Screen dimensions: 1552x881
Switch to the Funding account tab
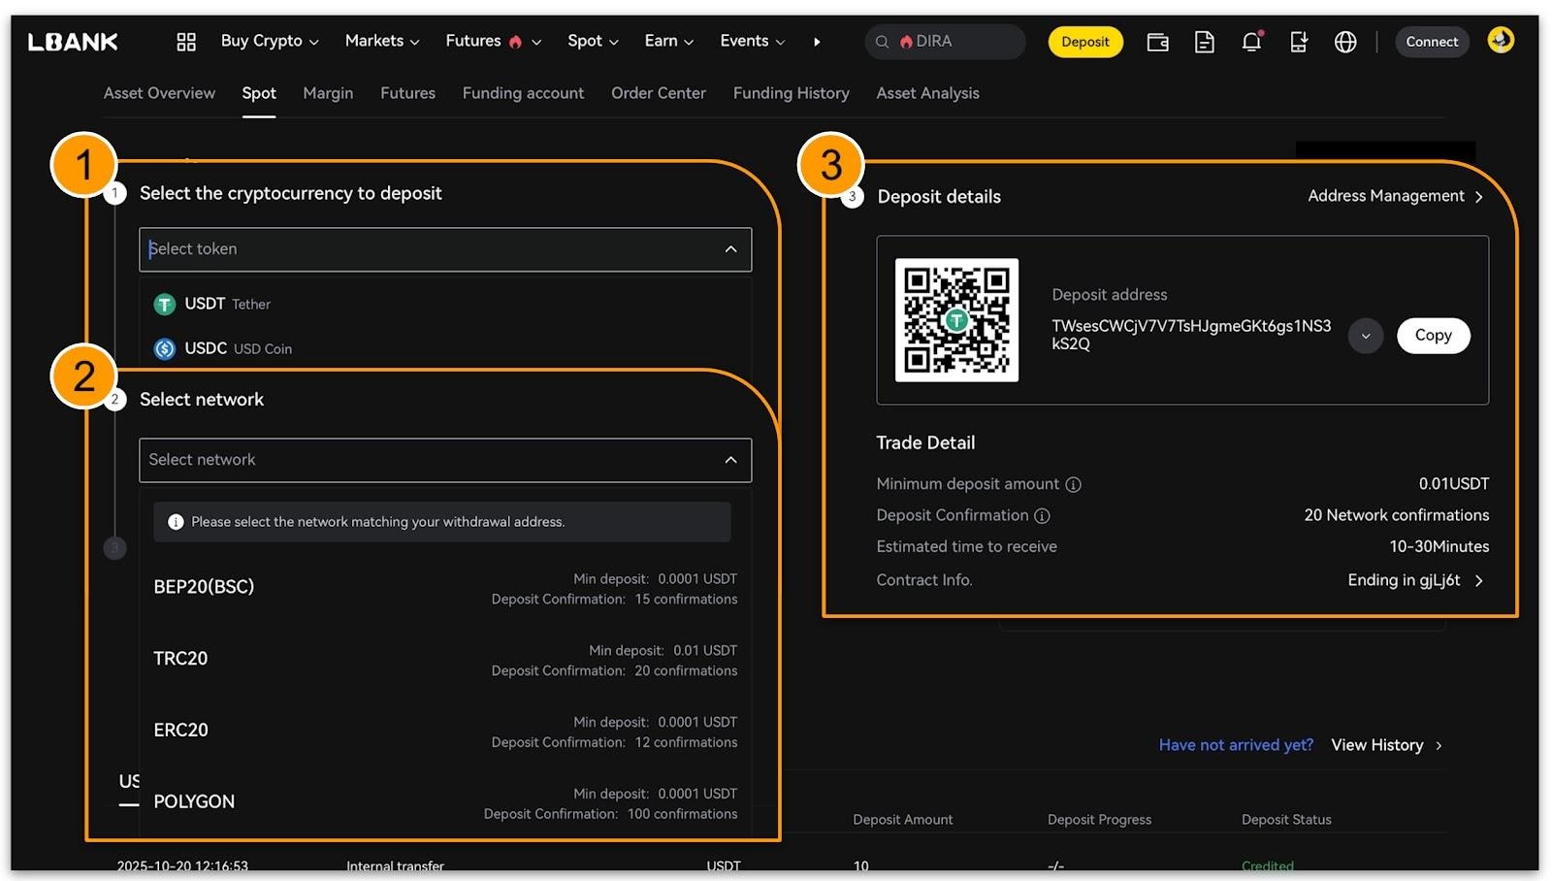[x=523, y=93]
